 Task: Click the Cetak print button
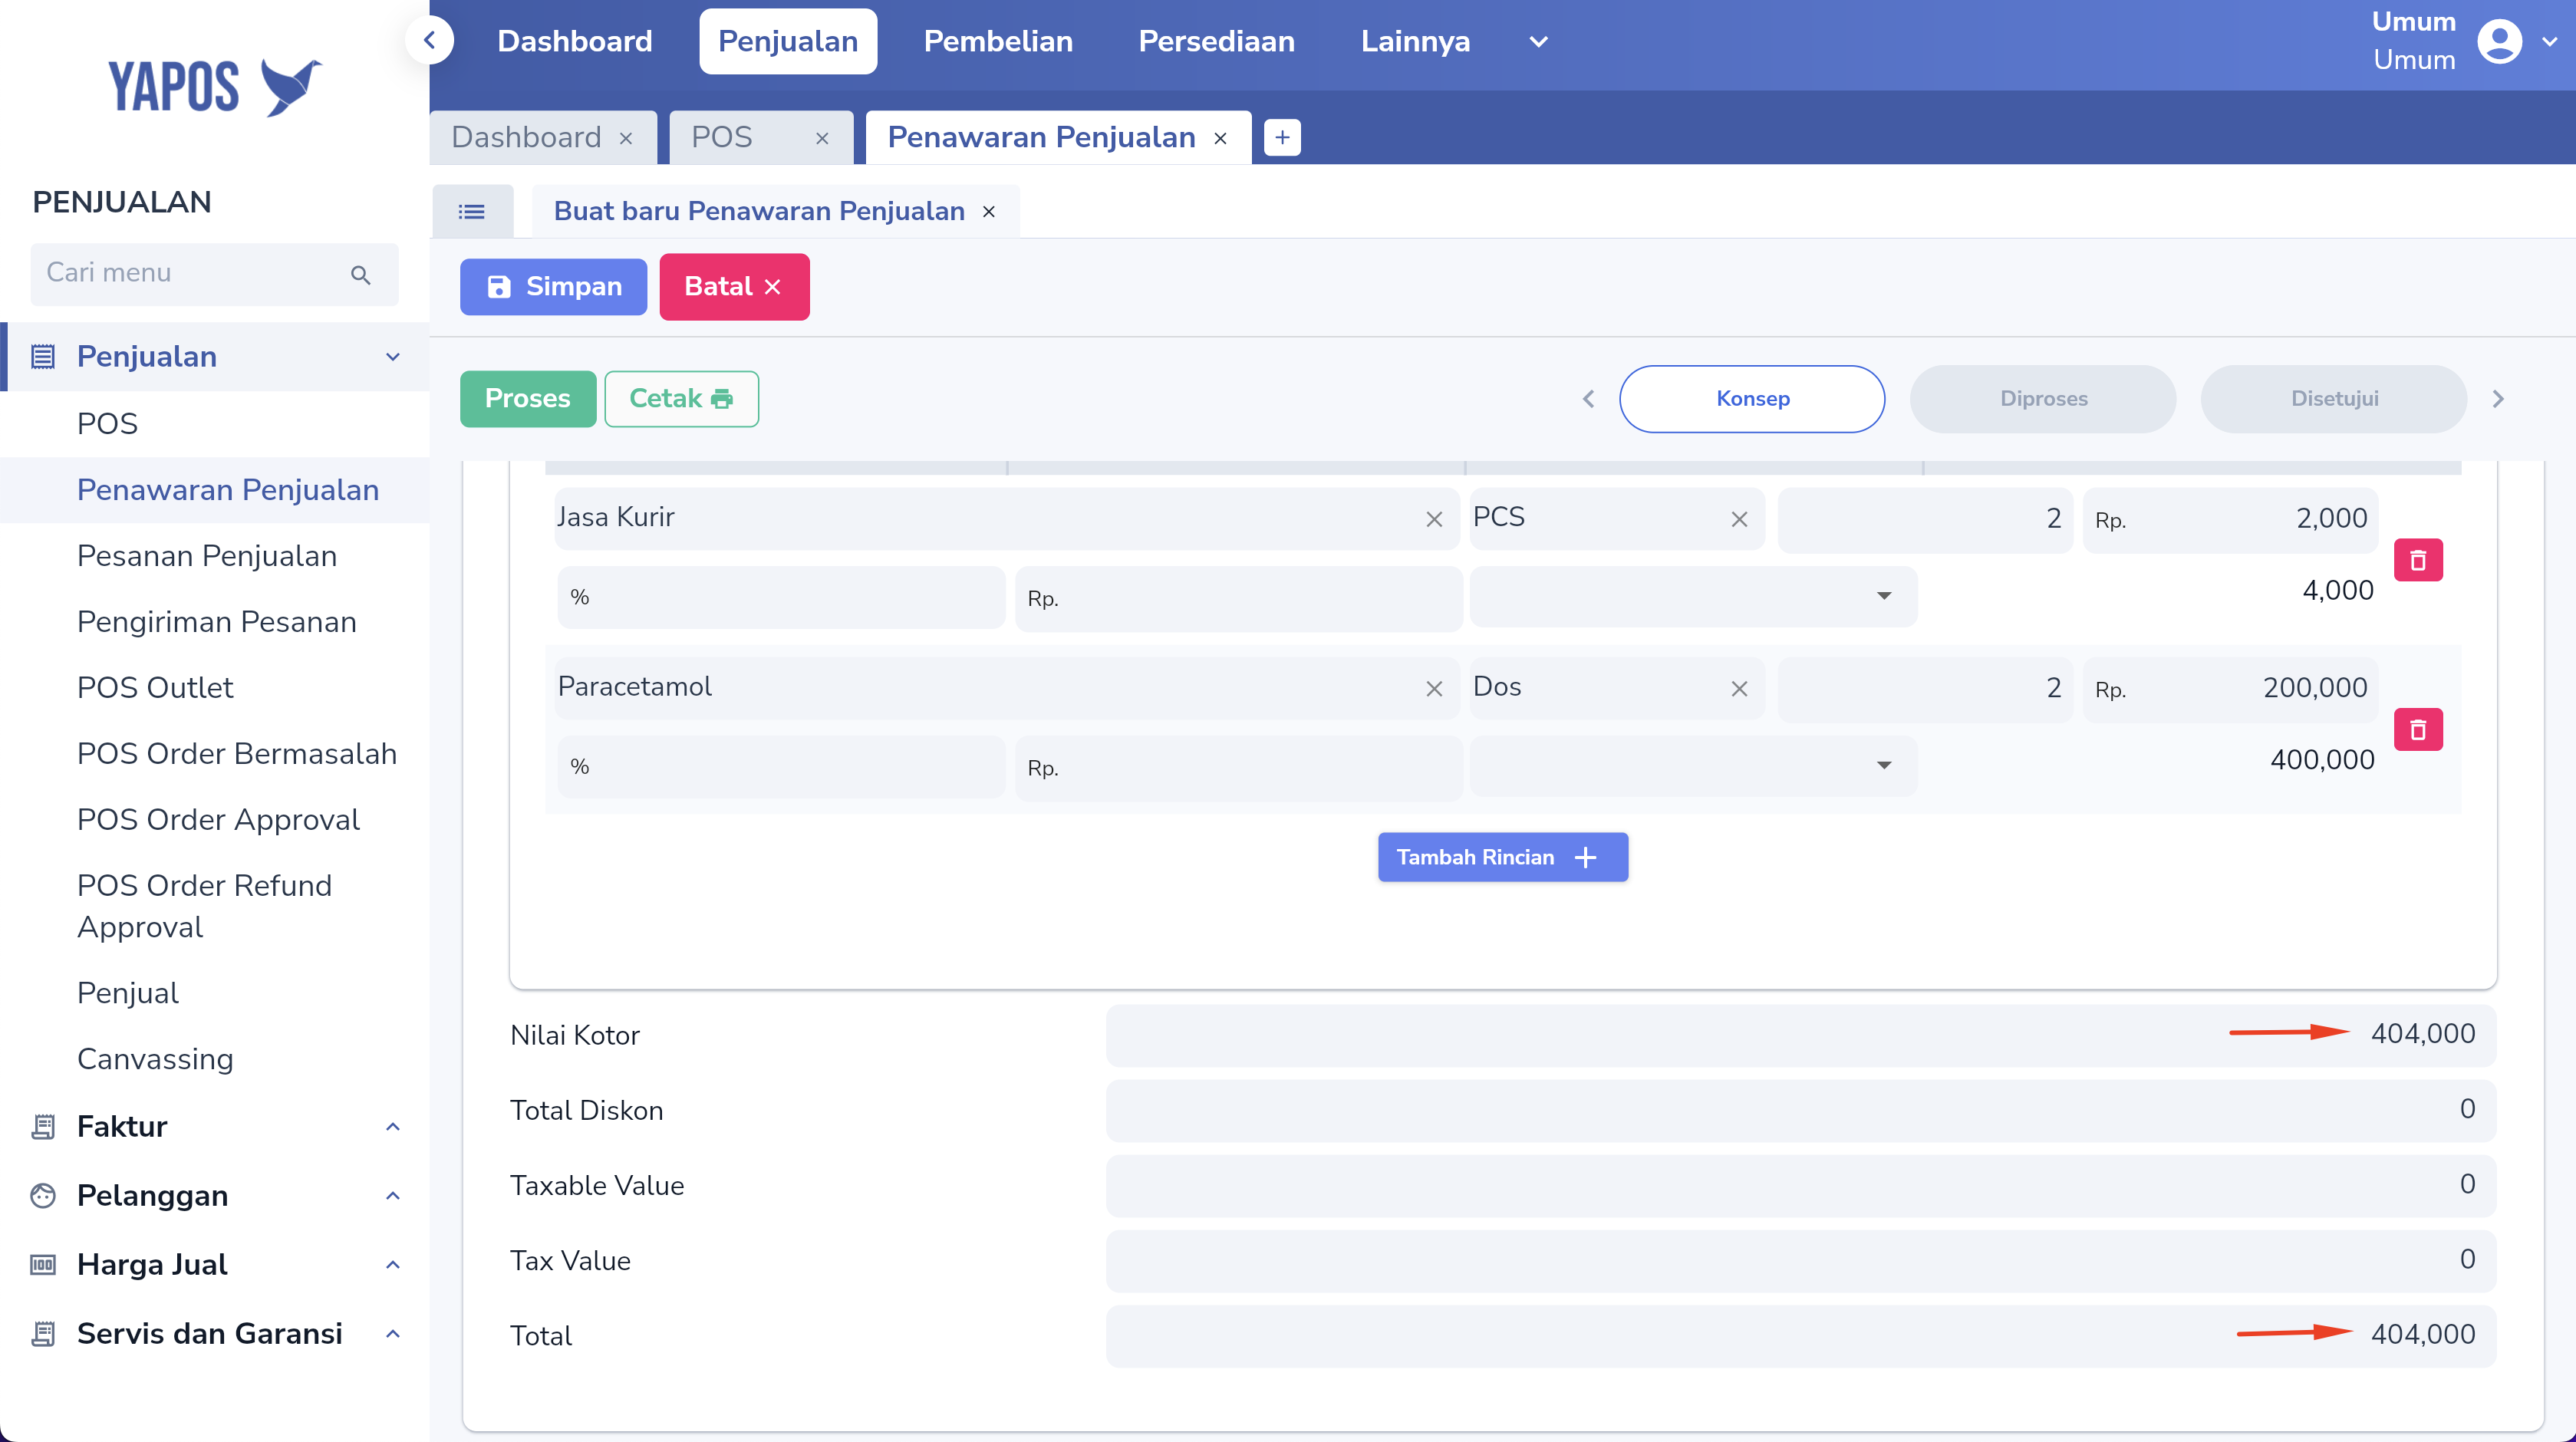click(681, 399)
